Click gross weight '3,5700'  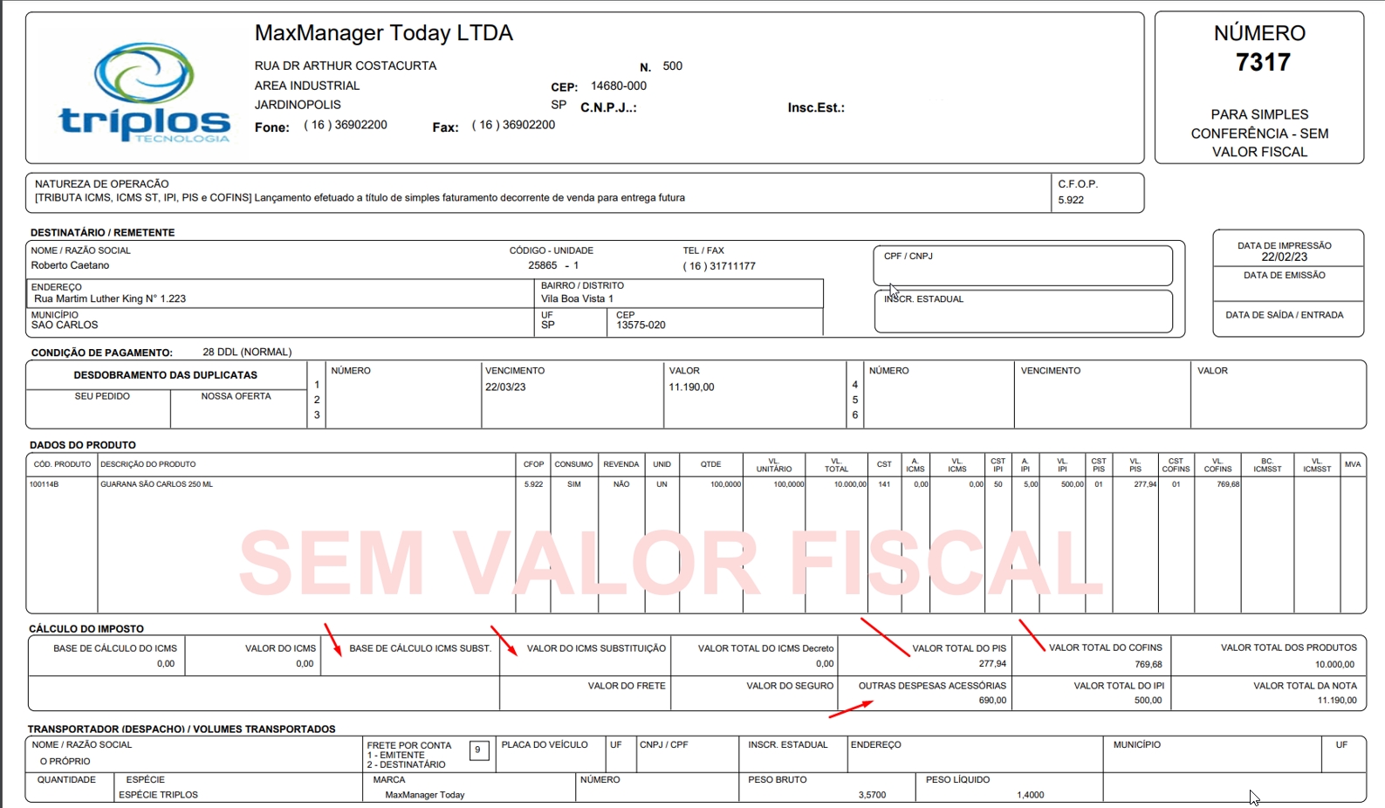click(872, 795)
